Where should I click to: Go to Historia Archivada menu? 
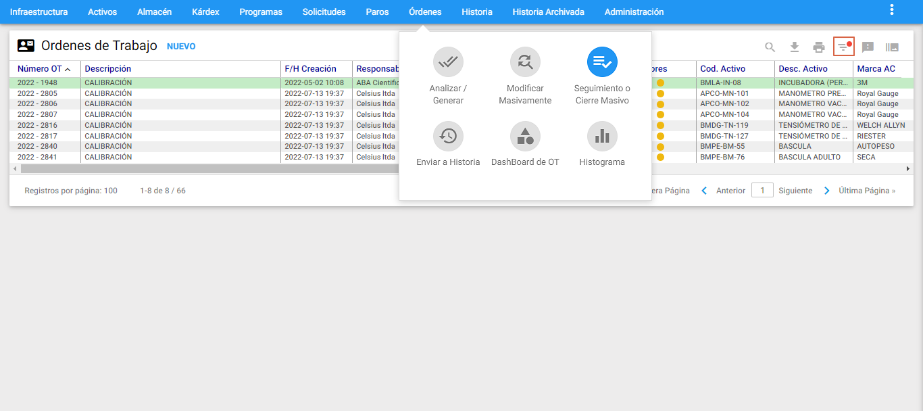click(x=548, y=11)
